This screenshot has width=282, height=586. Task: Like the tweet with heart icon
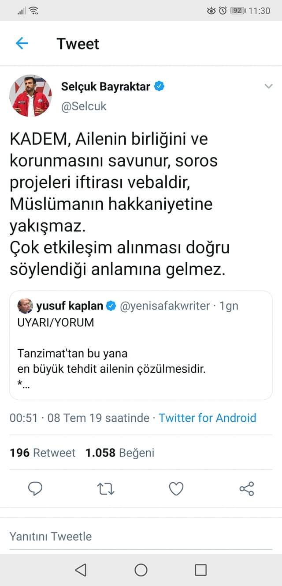click(x=176, y=488)
